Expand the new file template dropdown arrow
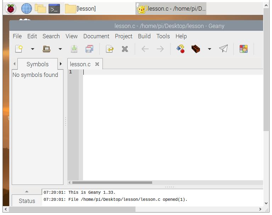 tap(32, 49)
